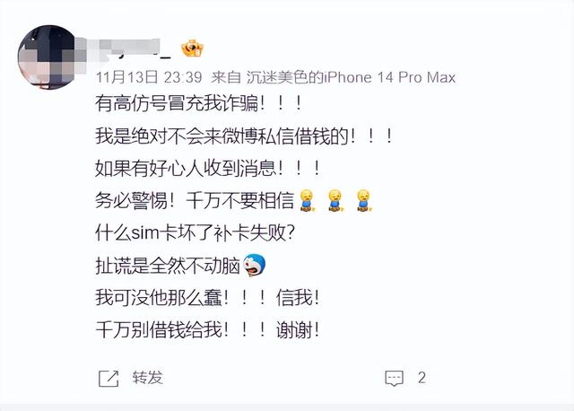The height and width of the screenshot is (411, 574).
Task: Click the Doraemon emoji after 不动脑
Action: click(x=255, y=265)
